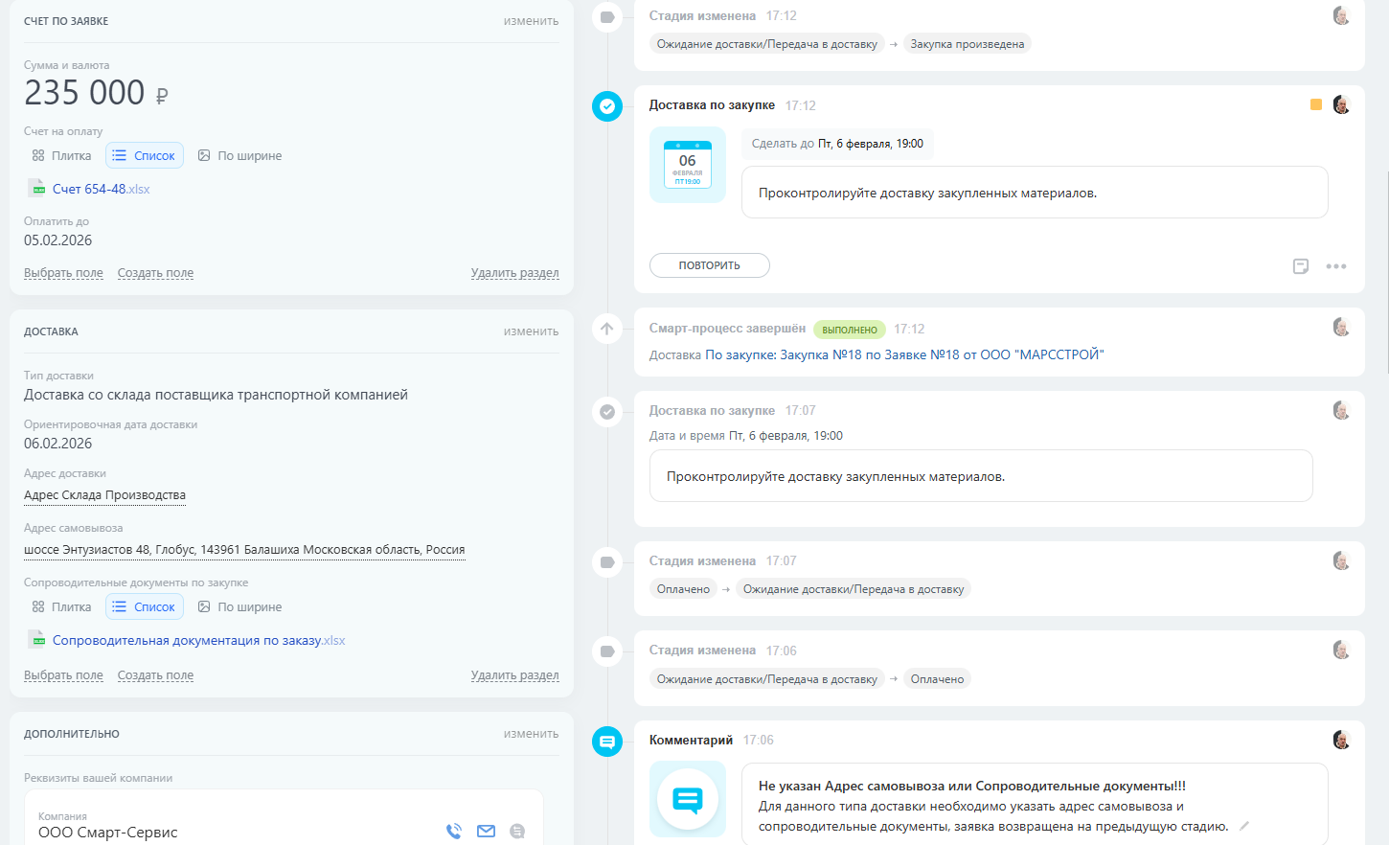1389x845 pixels.
Task: Click изменить in the ДОСТАВКА section
Action: point(531,331)
